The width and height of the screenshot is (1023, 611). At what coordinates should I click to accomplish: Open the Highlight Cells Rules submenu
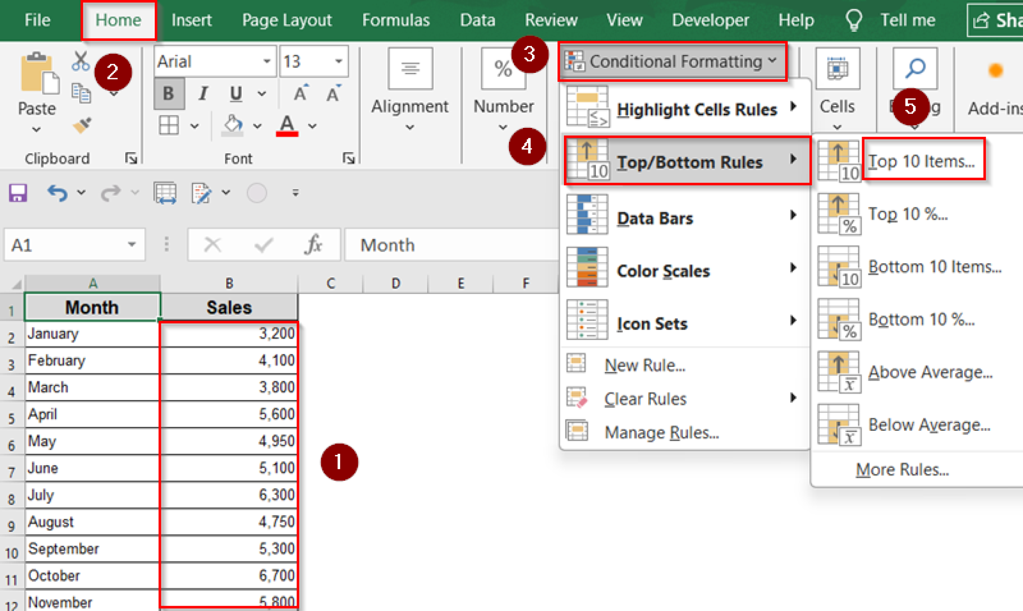tap(697, 109)
